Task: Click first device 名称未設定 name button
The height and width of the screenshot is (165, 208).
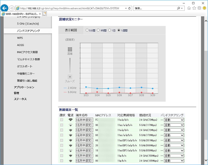Action: click(x=84, y=120)
